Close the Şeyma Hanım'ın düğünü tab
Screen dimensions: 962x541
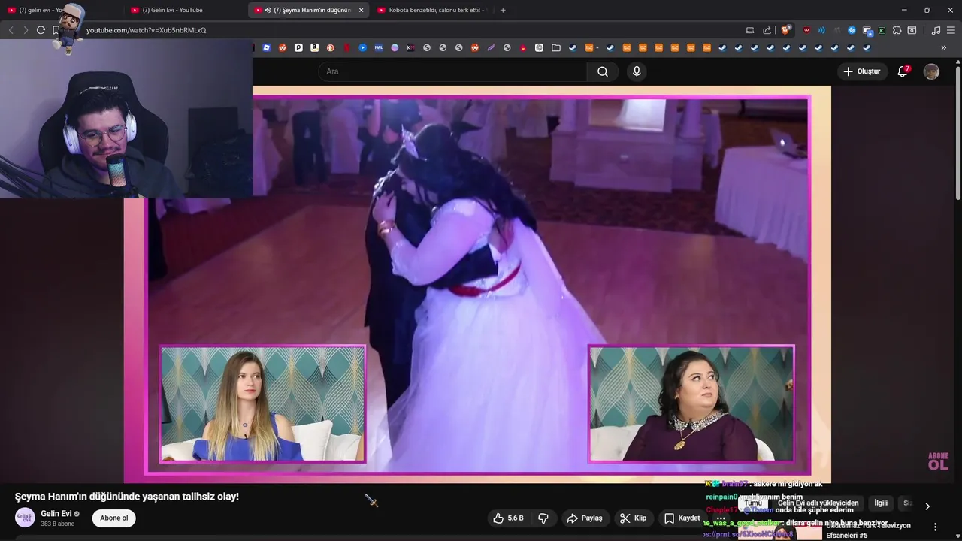[361, 10]
